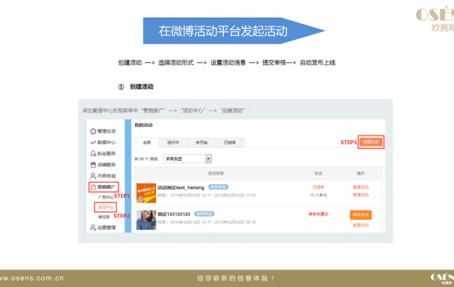Click 查看活动 for 测试123123123

point(361,226)
